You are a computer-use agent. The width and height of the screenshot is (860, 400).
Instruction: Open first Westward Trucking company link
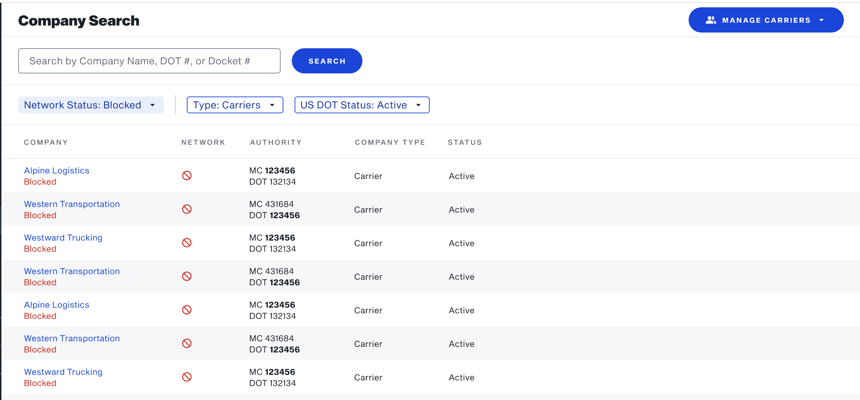tap(63, 238)
